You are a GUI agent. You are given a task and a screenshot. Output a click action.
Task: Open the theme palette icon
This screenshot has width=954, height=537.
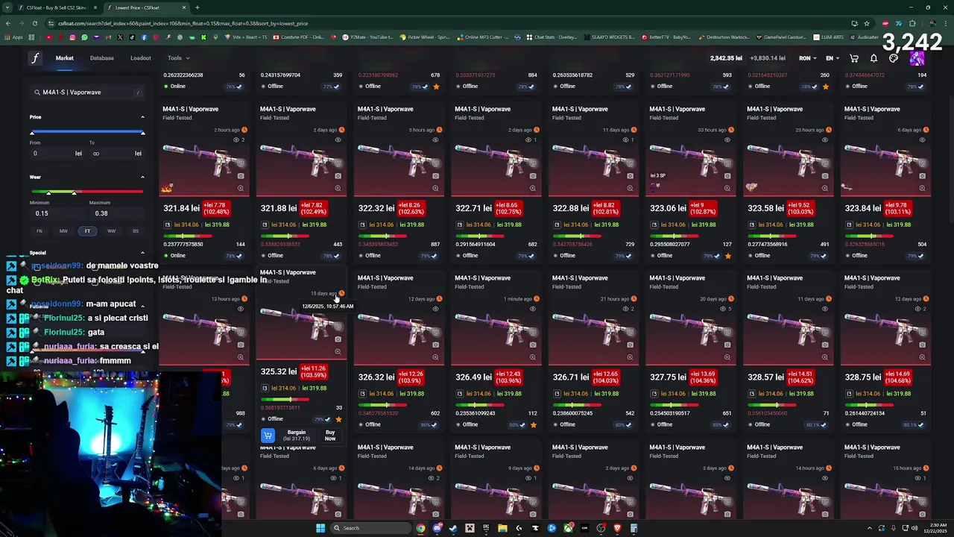pyautogui.click(x=894, y=58)
